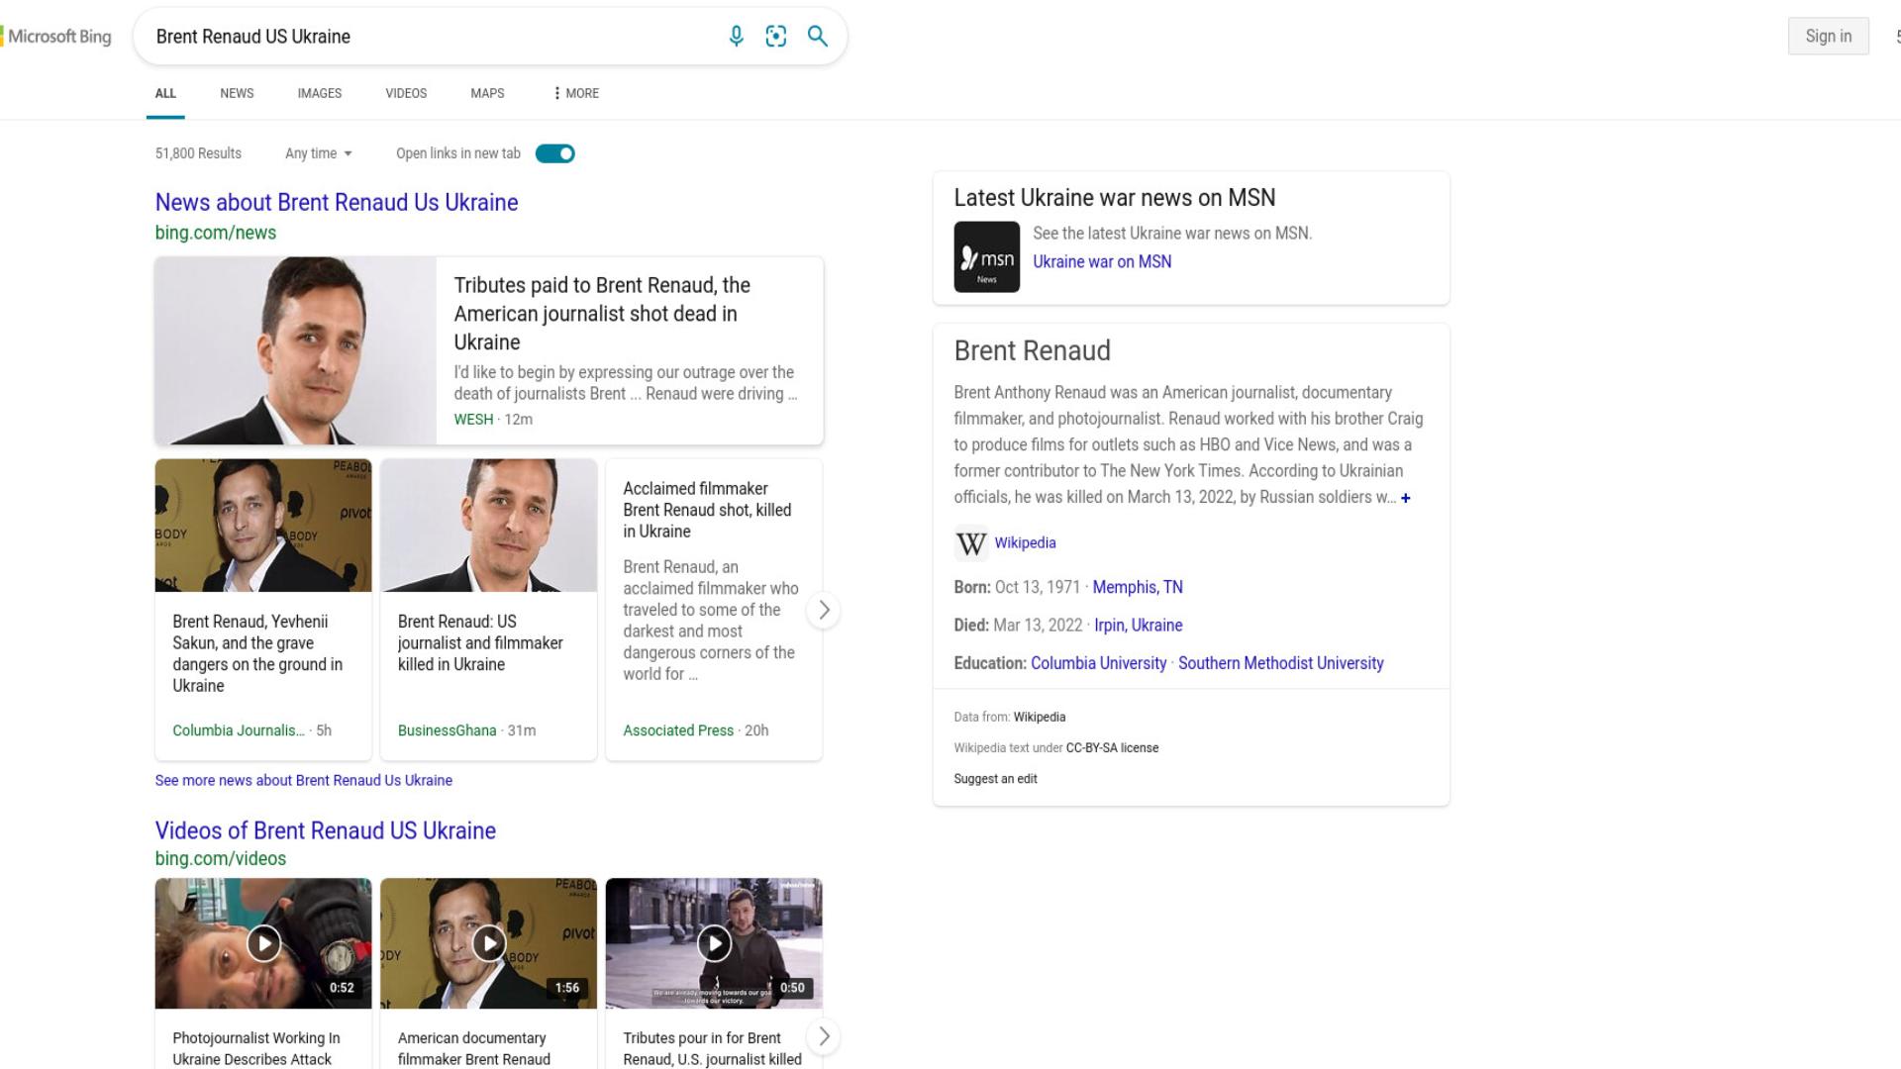Viewport: 1901px width, 1069px height.
Task: Click the WESH source label
Action: (473, 419)
